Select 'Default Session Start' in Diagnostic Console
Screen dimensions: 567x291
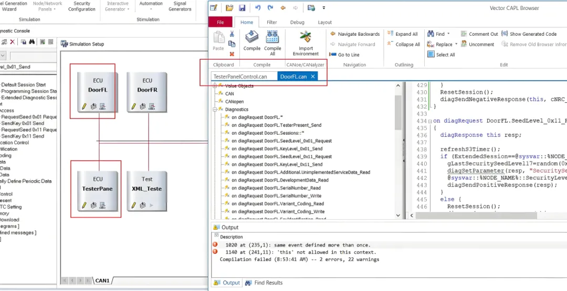coord(24,85)
